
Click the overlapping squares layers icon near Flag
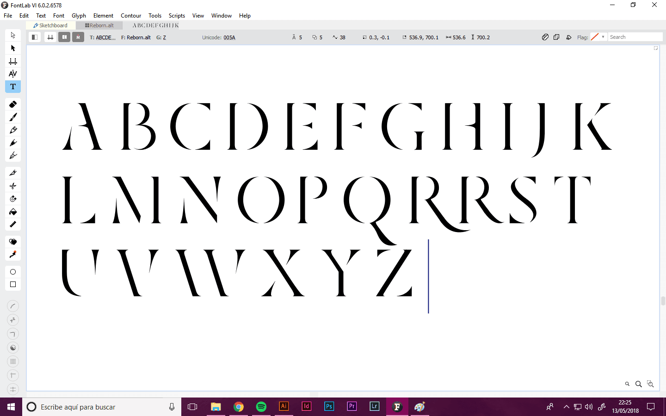pos(556,37)
